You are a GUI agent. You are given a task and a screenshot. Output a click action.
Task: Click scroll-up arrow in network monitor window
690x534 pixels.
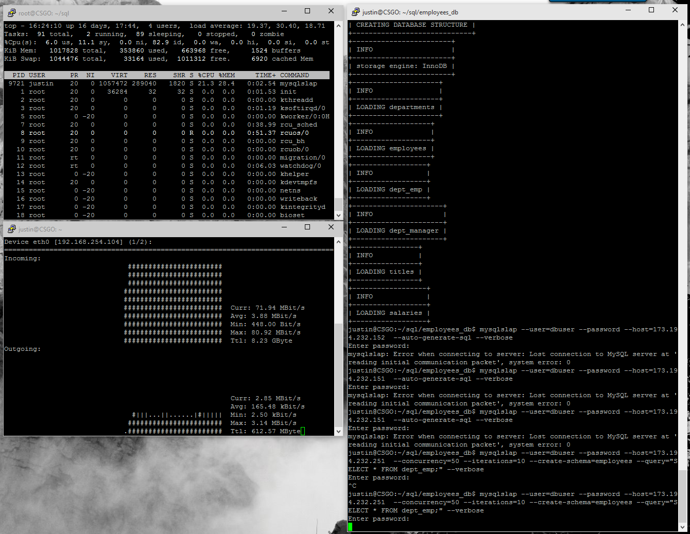(x=338, y=242)
